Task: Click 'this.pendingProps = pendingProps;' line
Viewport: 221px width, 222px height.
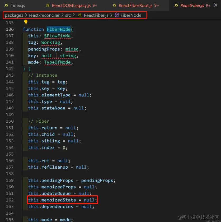Action: click(72, 180)
